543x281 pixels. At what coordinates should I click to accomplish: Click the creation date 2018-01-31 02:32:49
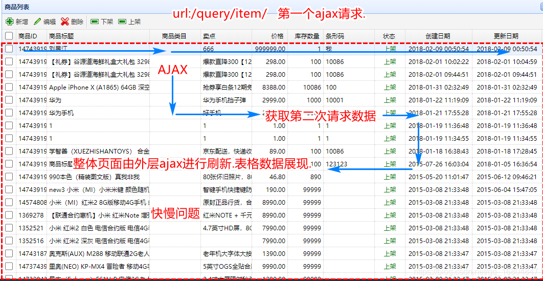pos(439,88)
